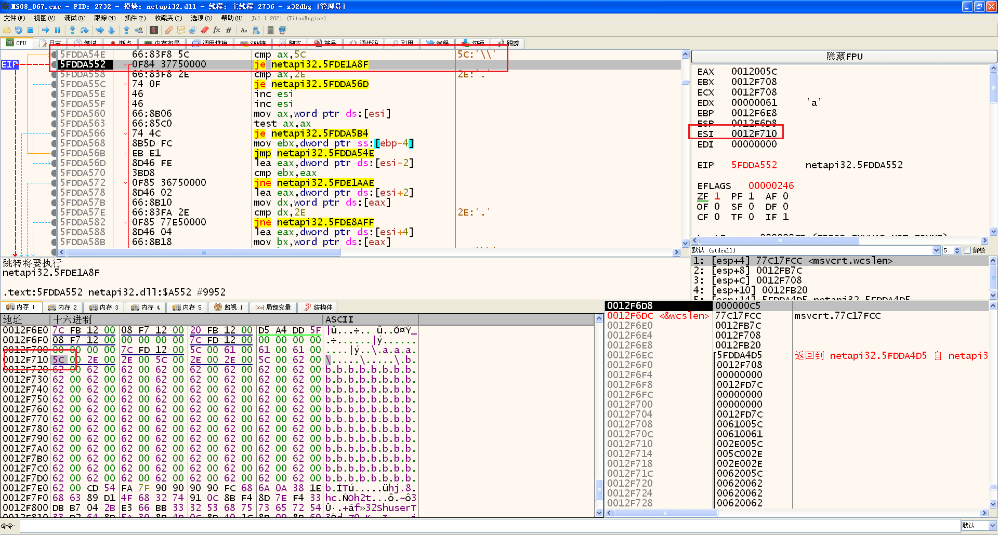998x535 pixels.
Task: Click the 隐藏FPU button
Action: click(x=844, y=57)
